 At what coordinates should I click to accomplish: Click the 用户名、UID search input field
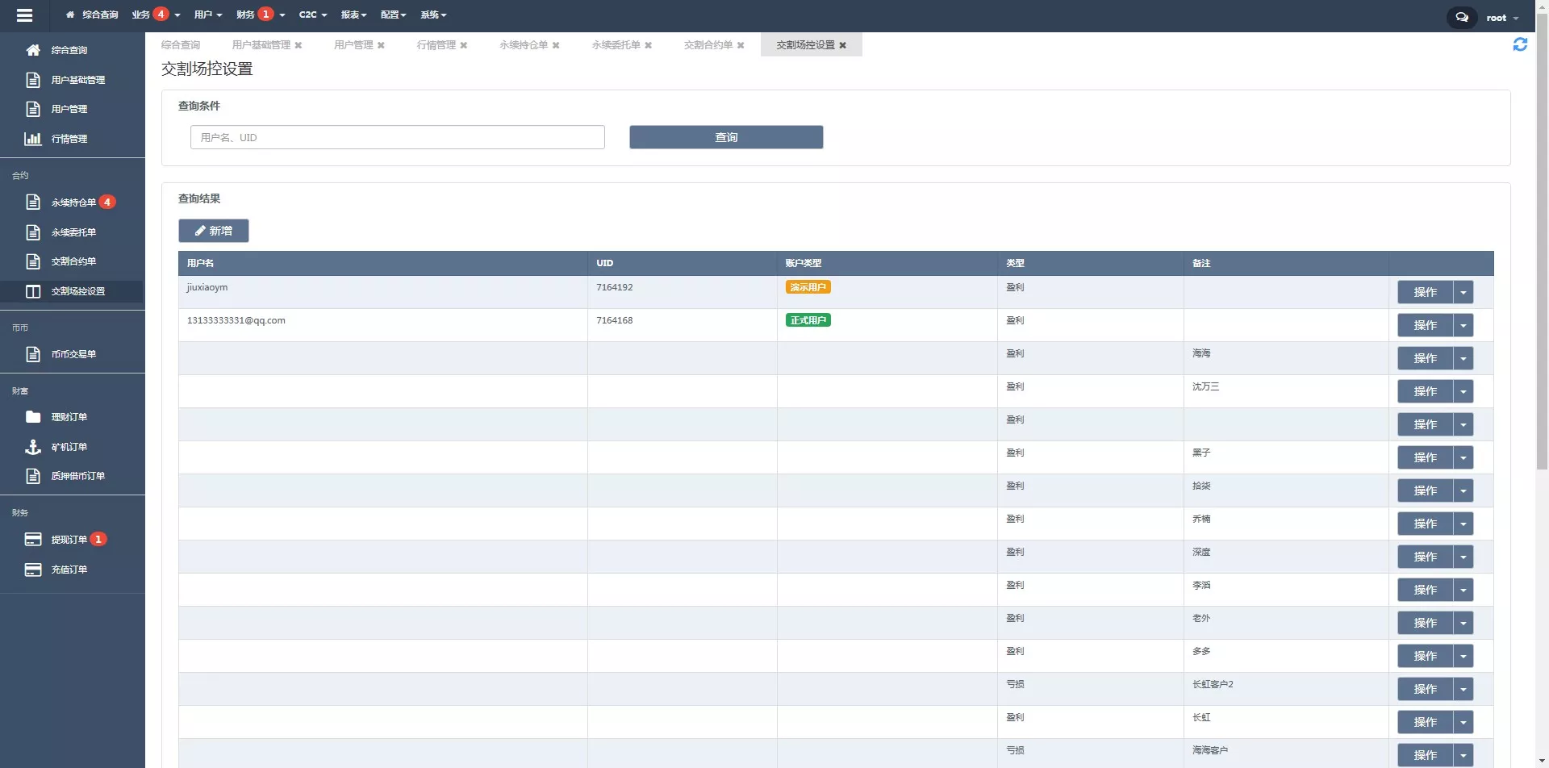(397, 137)
